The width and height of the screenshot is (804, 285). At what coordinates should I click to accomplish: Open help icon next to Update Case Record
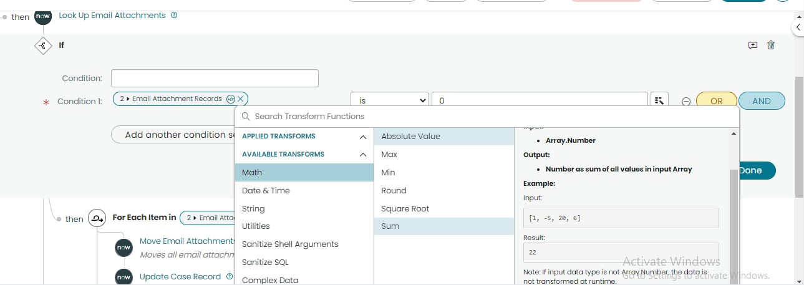(230, 276)
